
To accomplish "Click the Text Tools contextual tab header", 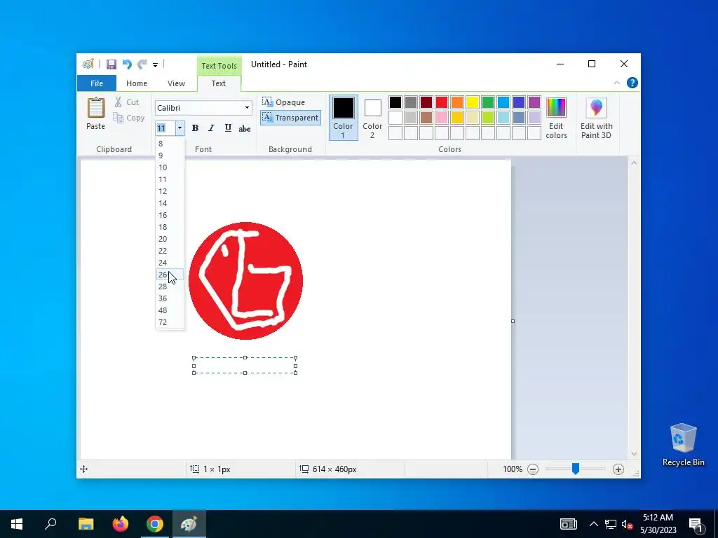I will (219, 65).
